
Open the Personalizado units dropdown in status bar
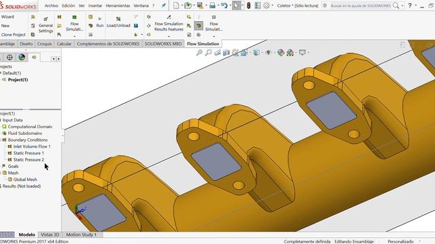[x=420, y=241]
